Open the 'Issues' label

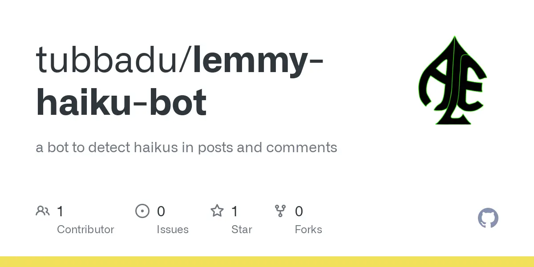(x=173, y=230)
